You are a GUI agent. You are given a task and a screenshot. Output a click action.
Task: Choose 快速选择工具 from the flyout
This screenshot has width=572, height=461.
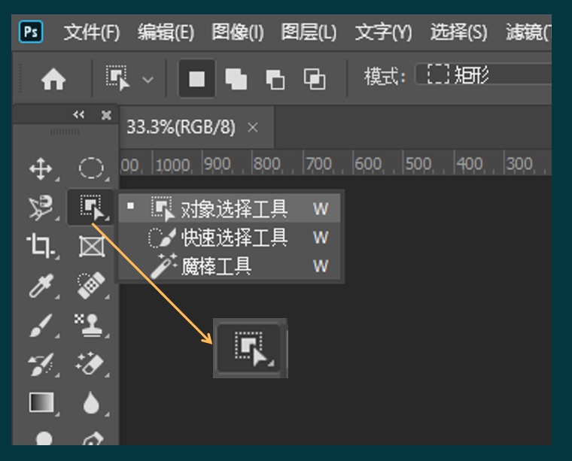234,238
